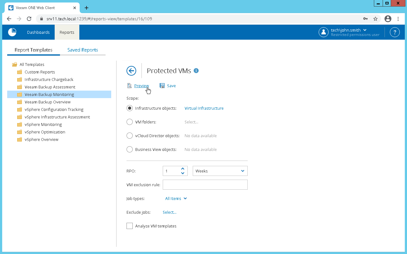Open the Virtual Infrastructure scope link
The height and width of the screenshot is (254, 407).
(204, 108)
